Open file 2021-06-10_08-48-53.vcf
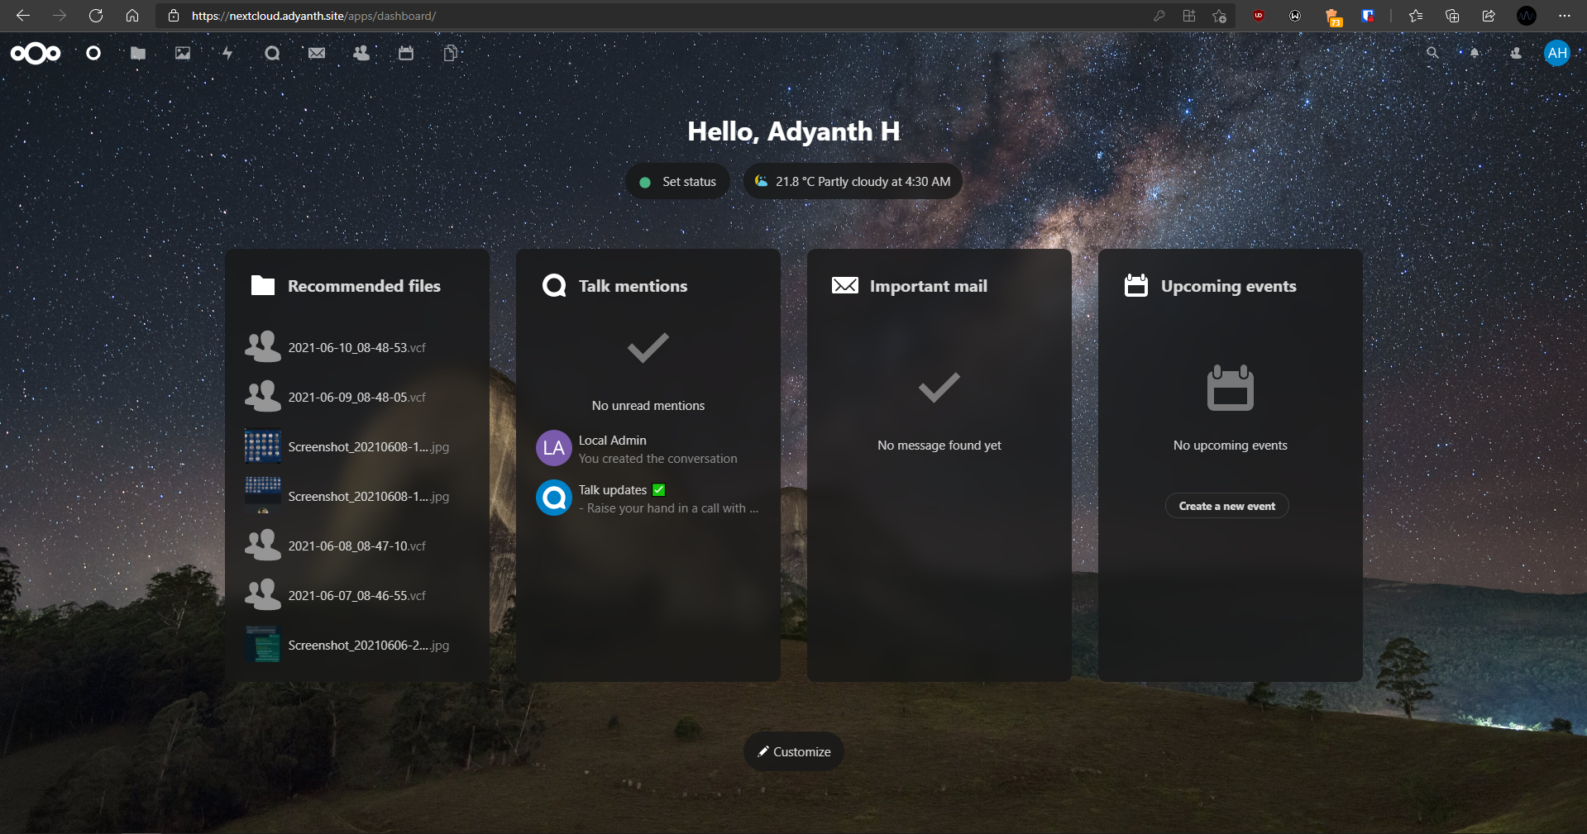This screenshot has height=834, width=1587. coord(356,348)
